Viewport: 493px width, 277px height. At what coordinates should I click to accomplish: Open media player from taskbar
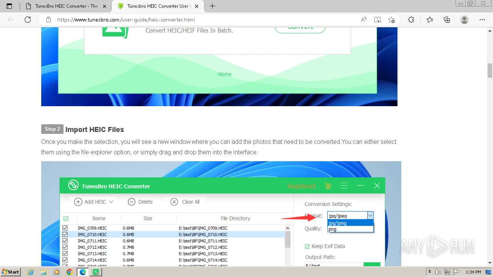[57, 272]
